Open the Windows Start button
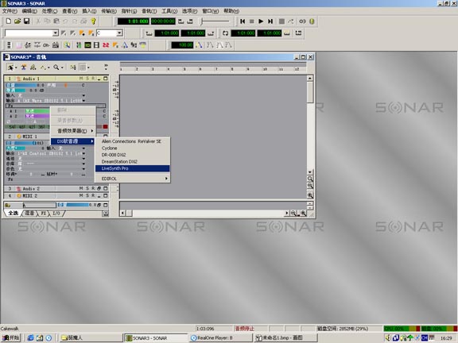The image size is (458, 343). [x=10, y=337]
